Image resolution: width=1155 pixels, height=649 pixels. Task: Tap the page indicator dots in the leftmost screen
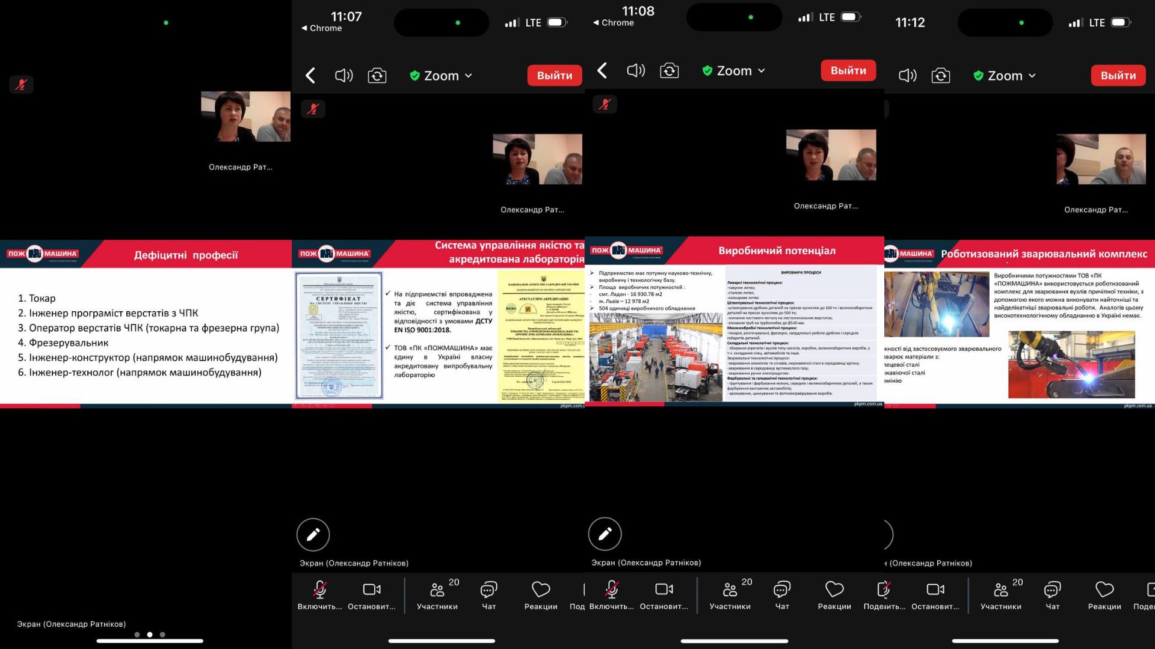pos(150,635)
